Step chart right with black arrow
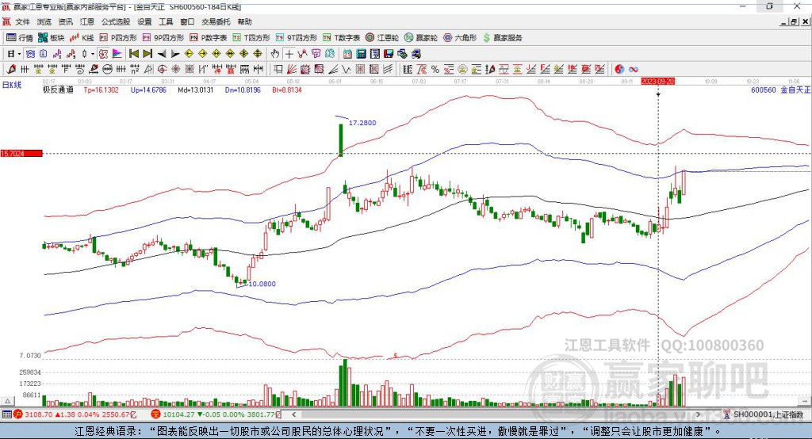The height and width of the screenshot is (439, 812). [x=175, y=54]
